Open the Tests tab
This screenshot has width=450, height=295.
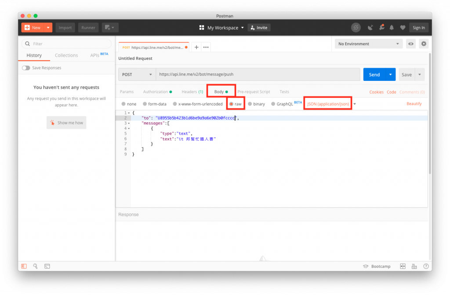[284, 91]
